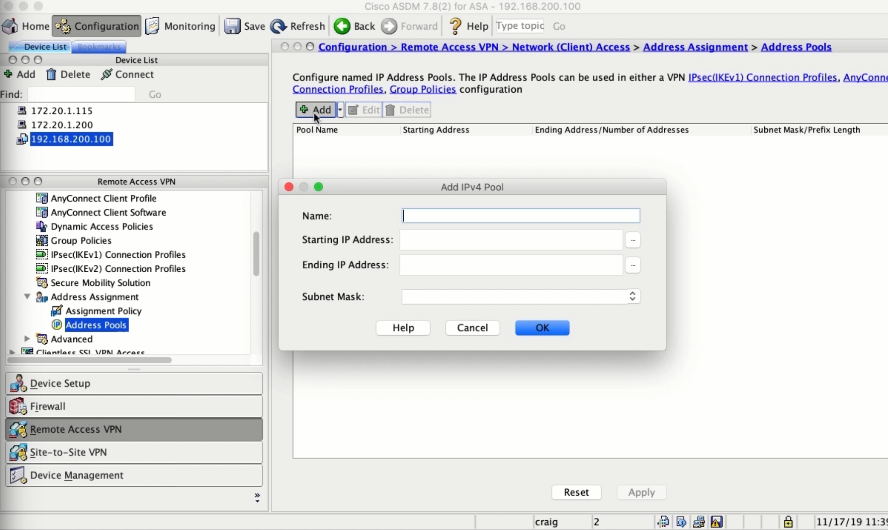Switch to the Bookmarks tab

tap(99, 47)
